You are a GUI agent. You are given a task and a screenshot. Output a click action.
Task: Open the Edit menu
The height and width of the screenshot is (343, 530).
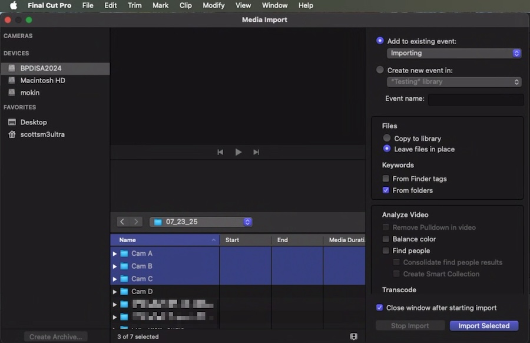tap(110, 5)
